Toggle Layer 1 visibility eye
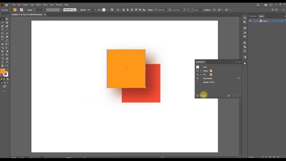This screenshot has width=286, height=161. [x=250, y=21]
